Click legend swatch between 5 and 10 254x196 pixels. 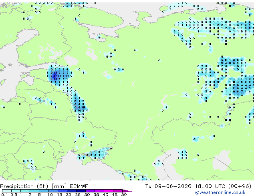(44, 191)
